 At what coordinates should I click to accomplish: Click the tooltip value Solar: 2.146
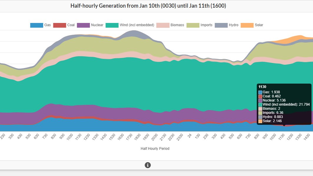click(272, 121)
